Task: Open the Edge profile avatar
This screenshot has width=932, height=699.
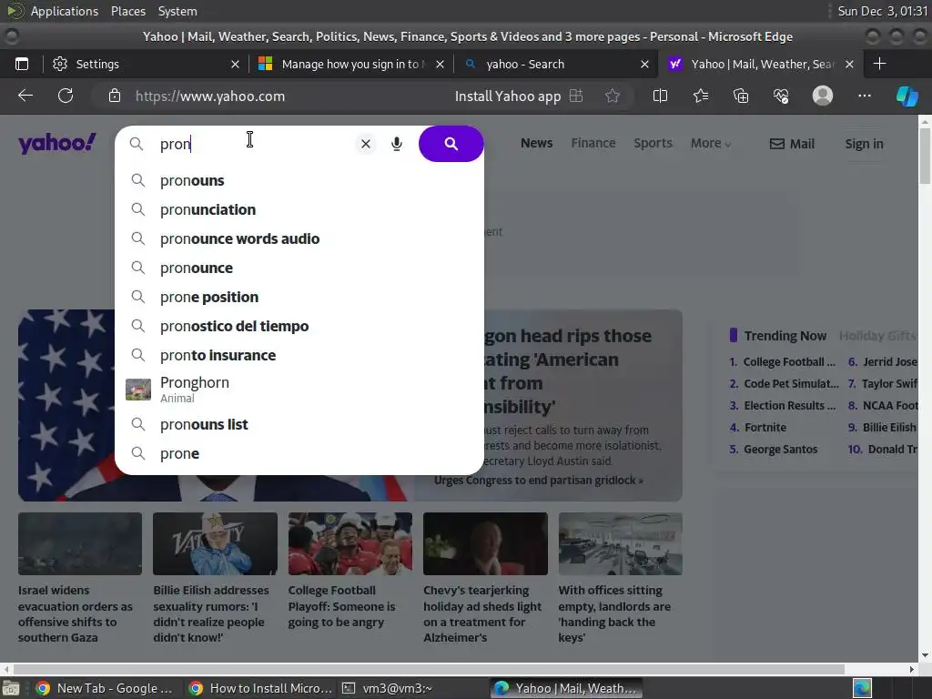Action: click(x=823, y=96)
